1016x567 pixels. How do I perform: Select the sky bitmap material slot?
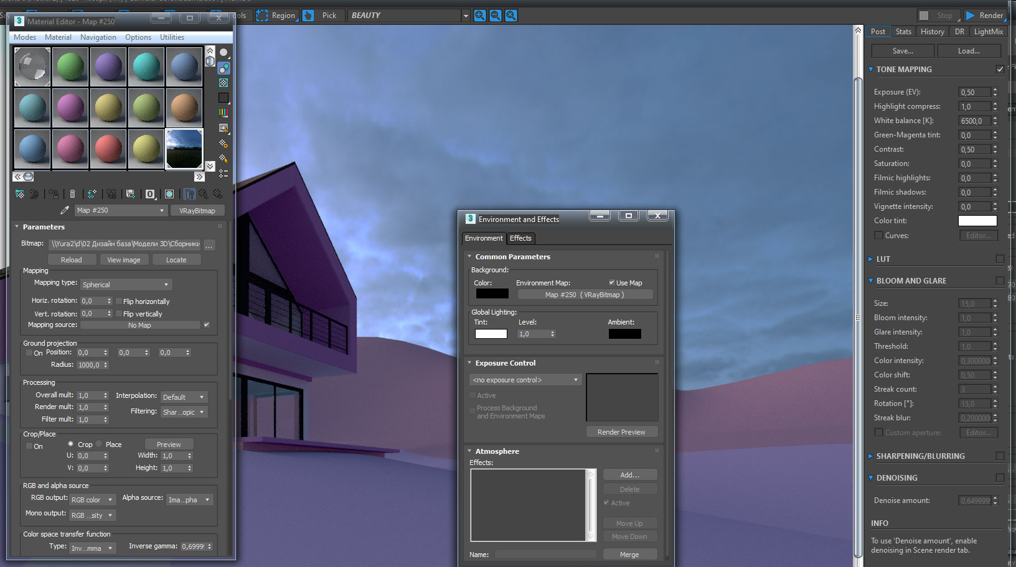tap(184, 149)
